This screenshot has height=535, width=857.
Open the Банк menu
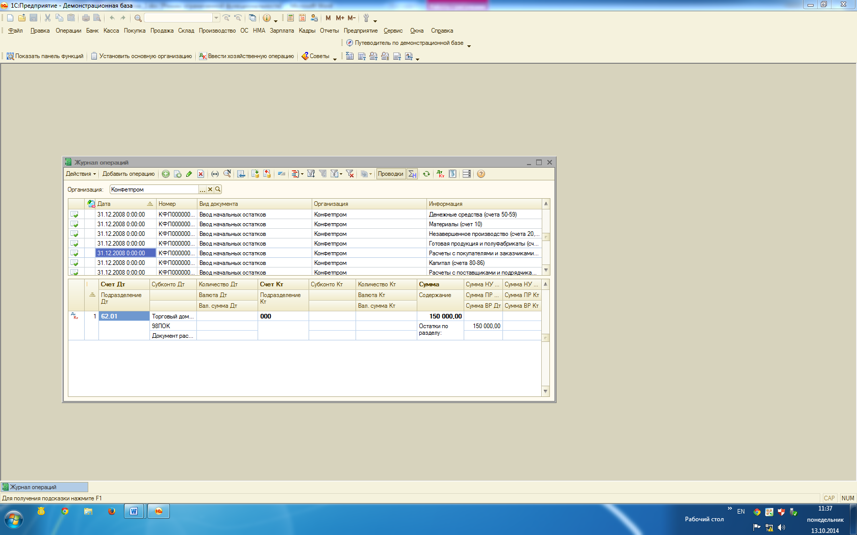[x=92, y=31]
